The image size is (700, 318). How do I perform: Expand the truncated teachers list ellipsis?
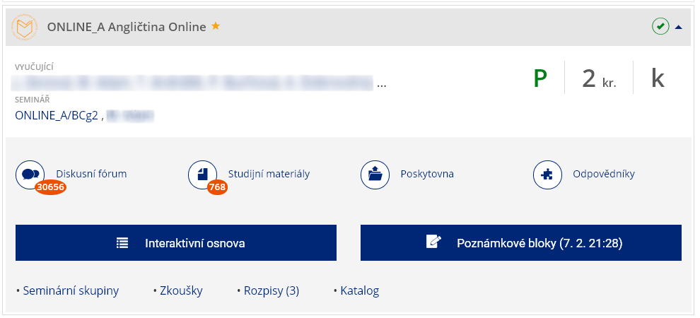[x=382, y=84]
